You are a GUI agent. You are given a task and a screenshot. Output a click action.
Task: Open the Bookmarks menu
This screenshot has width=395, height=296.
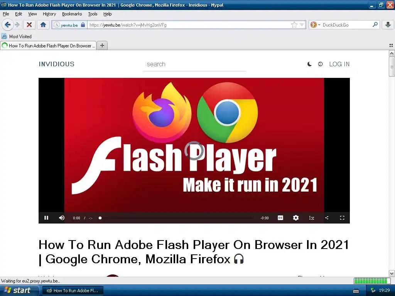(72, 14)
